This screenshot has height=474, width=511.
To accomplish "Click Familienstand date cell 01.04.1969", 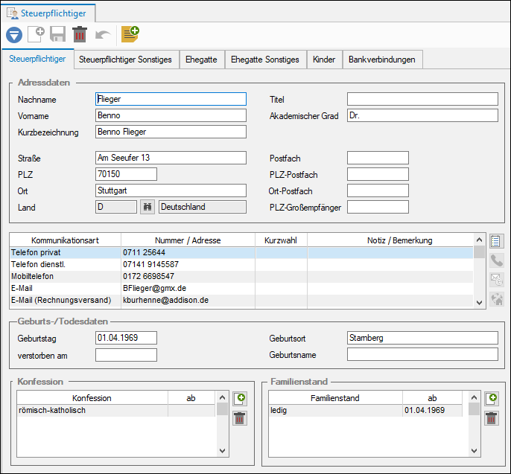I will tap(433, 410).
